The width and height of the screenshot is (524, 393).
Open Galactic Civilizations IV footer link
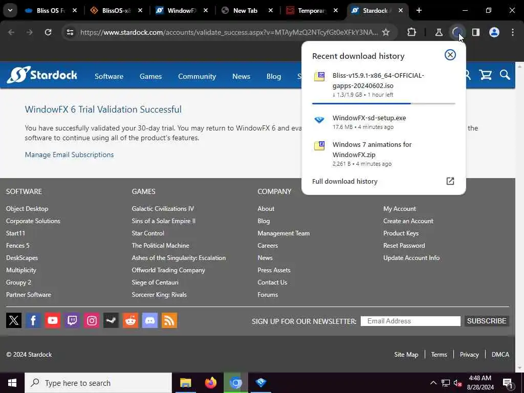click(x=163, y=209)
